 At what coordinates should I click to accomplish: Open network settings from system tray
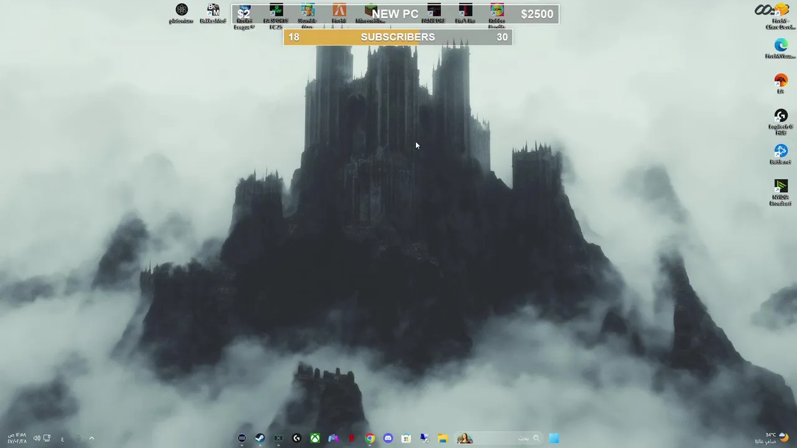click(47, 438)
